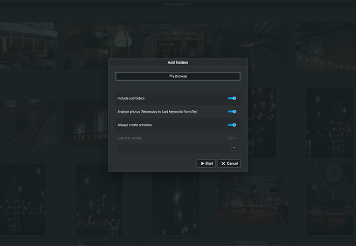This screenshot has height=246, width=356.
Task: Cancel the Add folders dialog
Action: (x=229, y=164)
